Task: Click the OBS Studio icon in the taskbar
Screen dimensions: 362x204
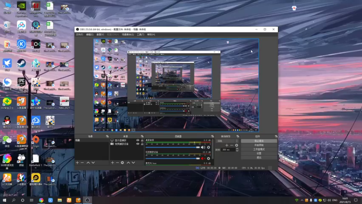Action: 87,200
